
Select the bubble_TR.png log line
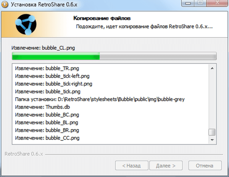(47, 68)
